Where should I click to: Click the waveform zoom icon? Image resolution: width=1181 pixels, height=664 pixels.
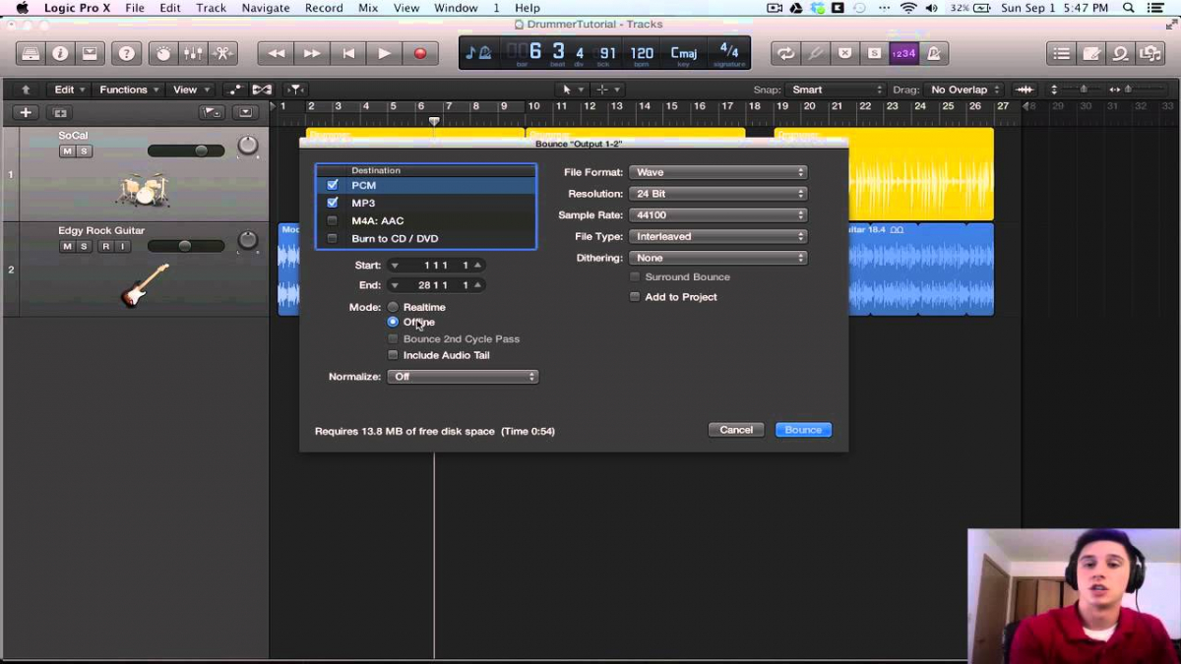tap(1026, 90)
